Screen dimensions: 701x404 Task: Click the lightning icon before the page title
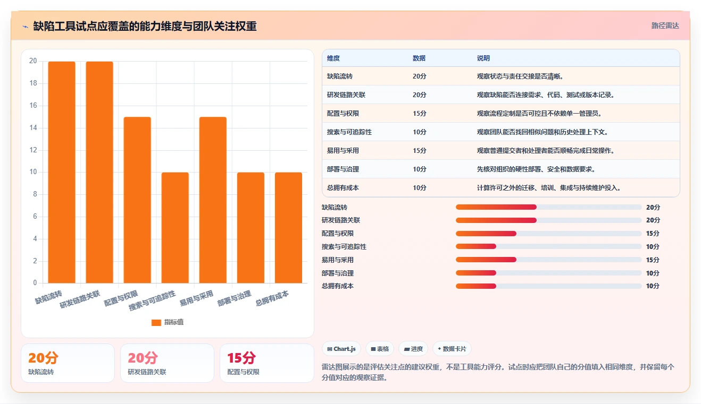coord(25,26)
